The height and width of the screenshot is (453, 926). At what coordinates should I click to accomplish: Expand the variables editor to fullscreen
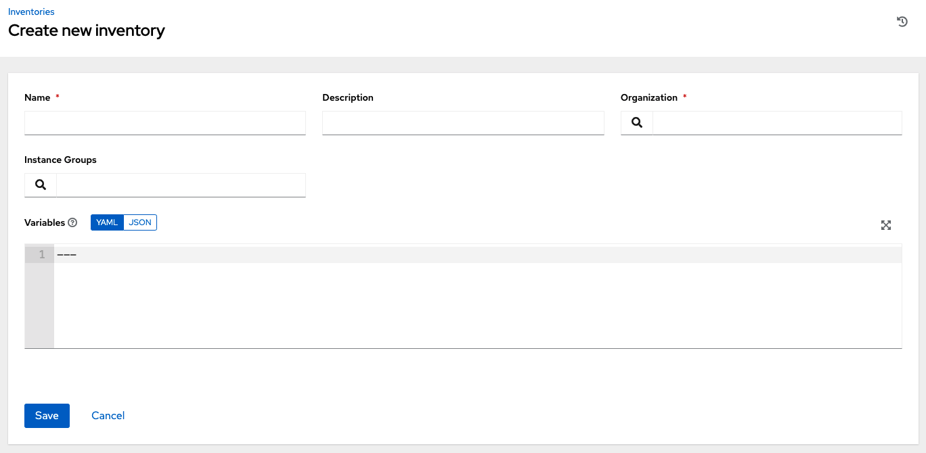[885, 225]
